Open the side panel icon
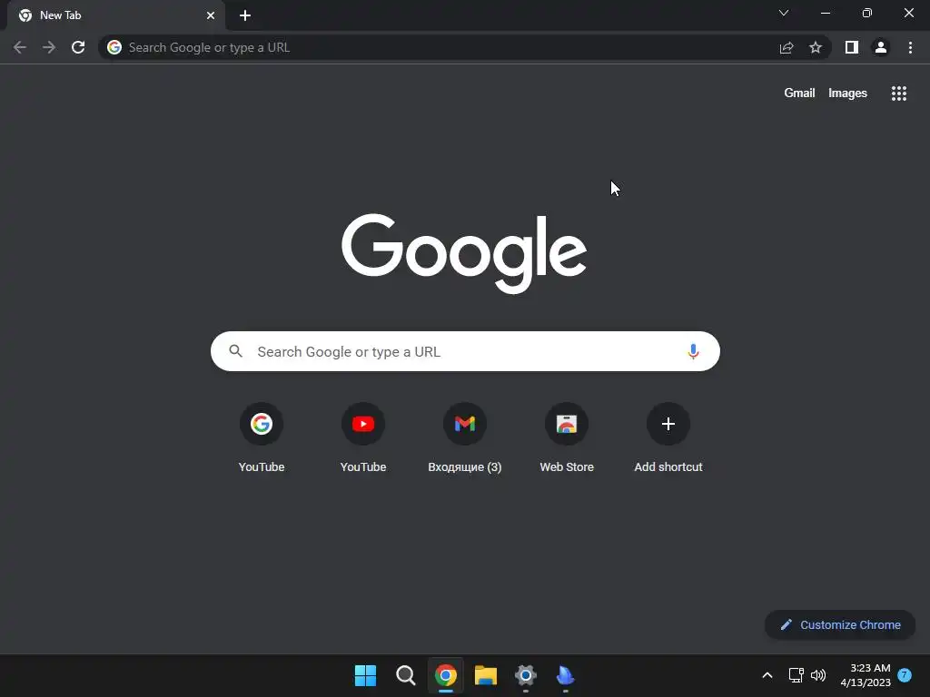Viewport: 930px width, 697px height. click(x=852, y=47)
